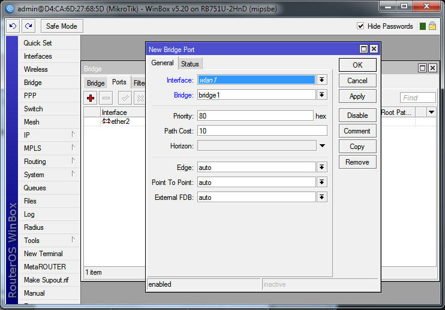Open the Bridge dropdown showing bridge1
The height and width of the screenshot is (310, 445).
click(x=322, y=95)
